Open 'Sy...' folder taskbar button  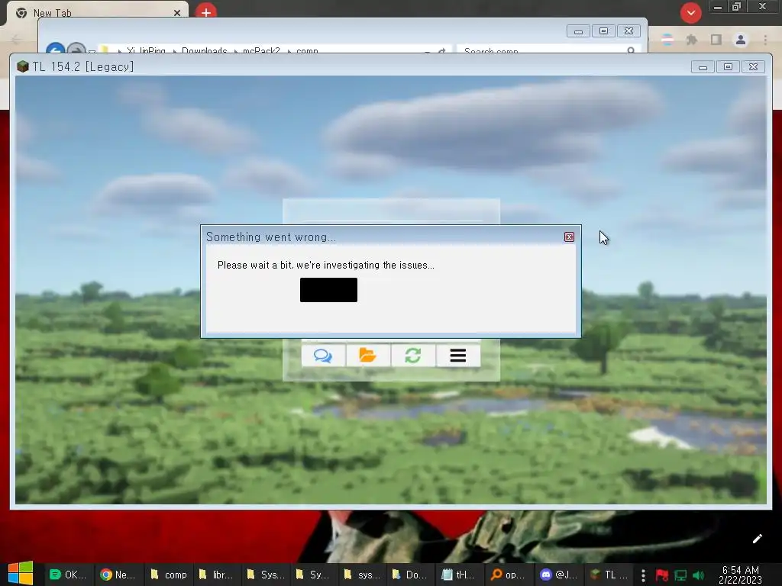point(312,575)
